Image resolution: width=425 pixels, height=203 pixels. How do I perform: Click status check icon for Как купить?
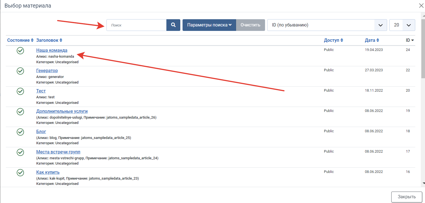click(x=20, y=173)
